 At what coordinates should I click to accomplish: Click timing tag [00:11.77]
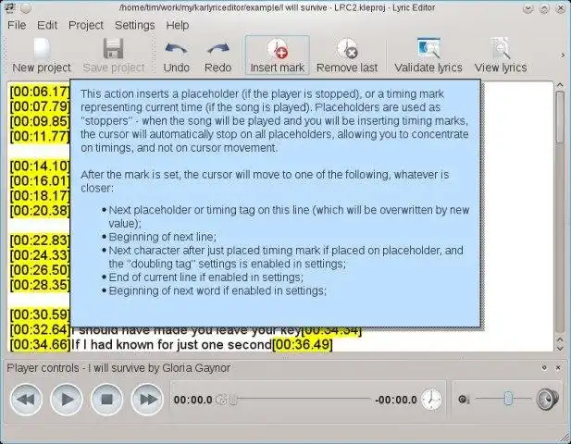[x=40, y=136]
